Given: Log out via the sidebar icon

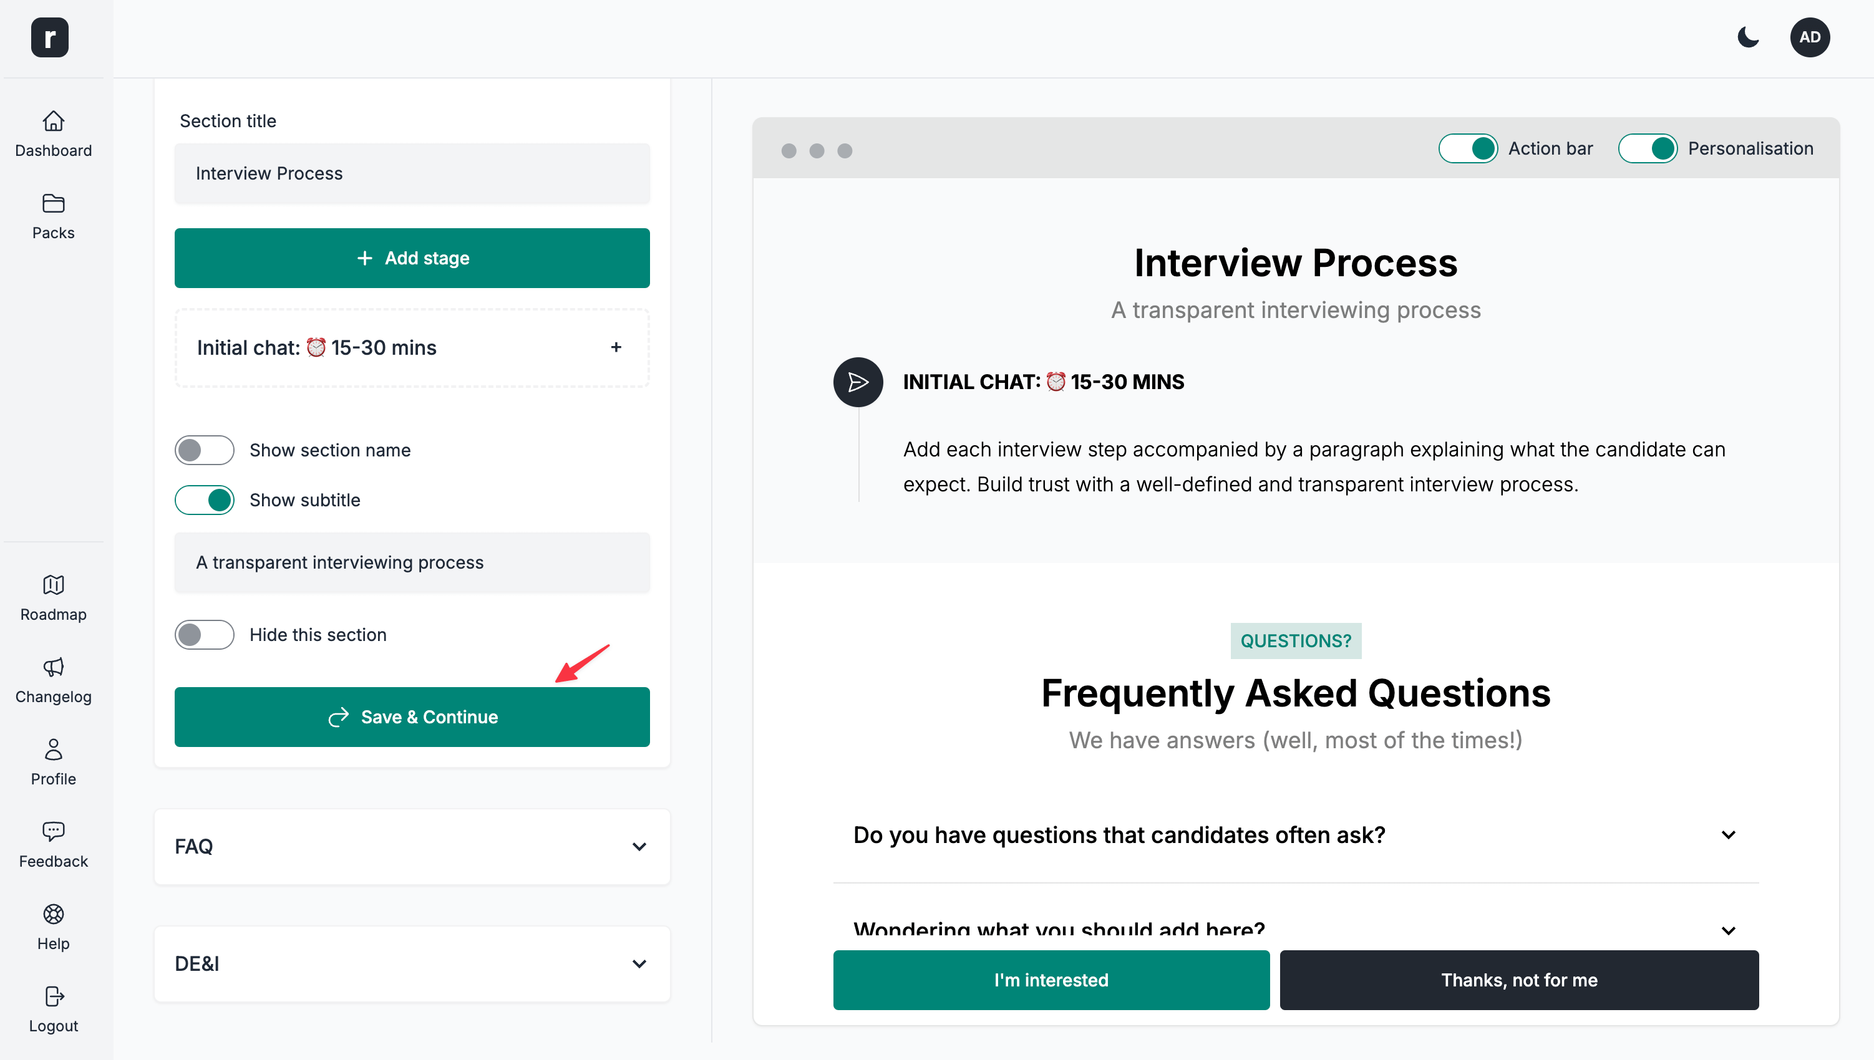Looking at the screenshot, I should [x=53, y=1009].
